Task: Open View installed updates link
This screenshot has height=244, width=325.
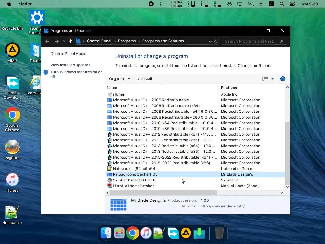Action: (x=70, y=65)
